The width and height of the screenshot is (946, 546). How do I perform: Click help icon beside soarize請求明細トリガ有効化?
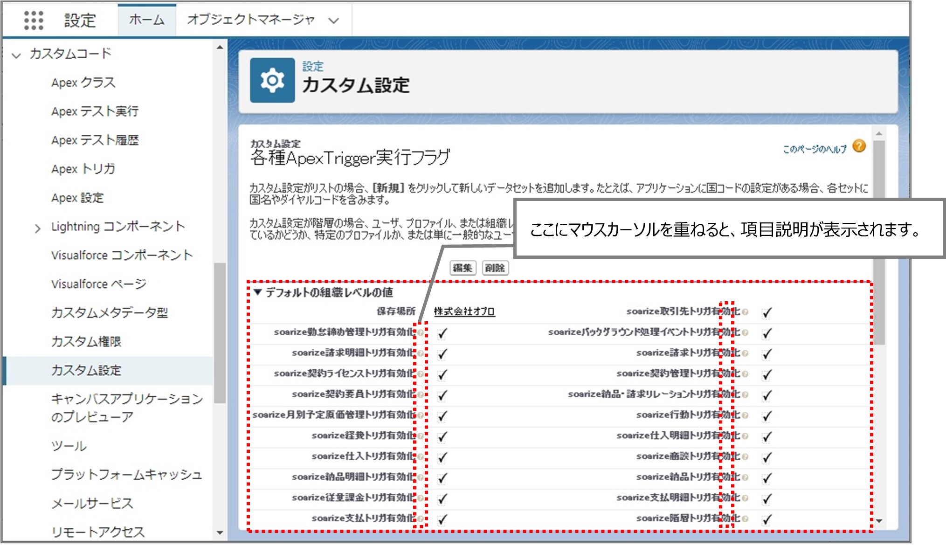(x=421, y=353)
